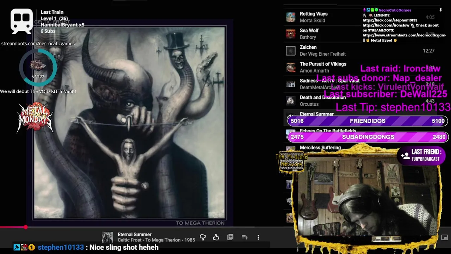Click the add to playlist icon
451x254 pixels.
coord(245,237)
